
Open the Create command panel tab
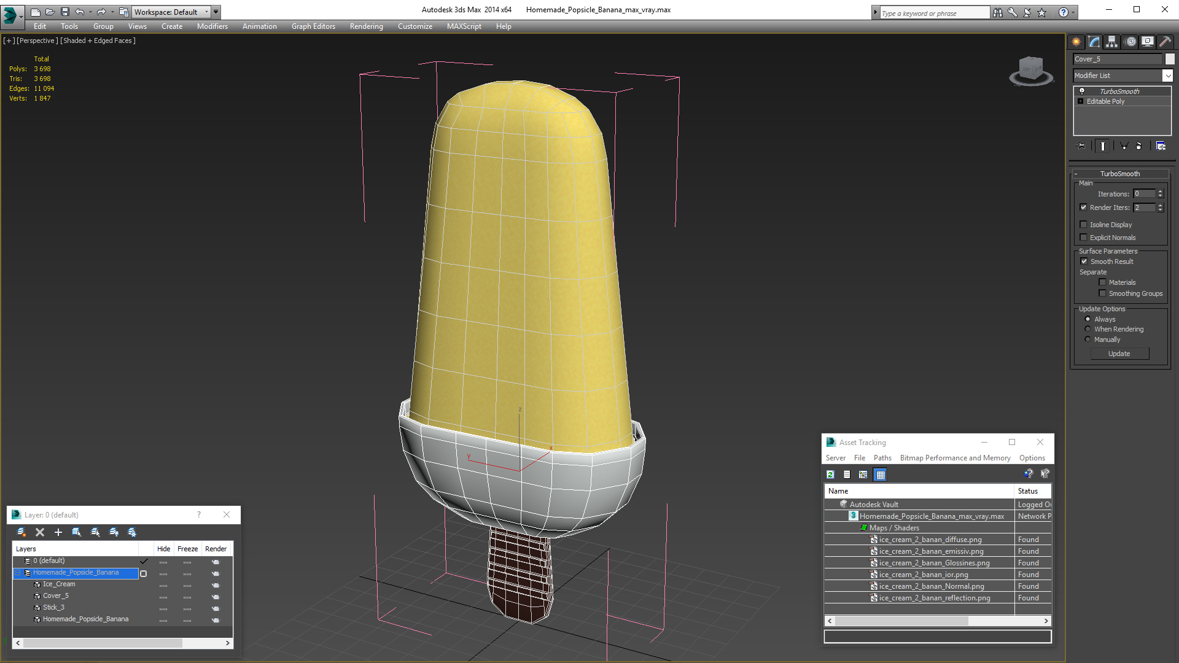click(x=1076, y=42)
